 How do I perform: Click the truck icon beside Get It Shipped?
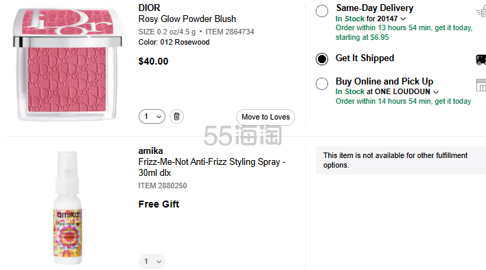point(481,59)
